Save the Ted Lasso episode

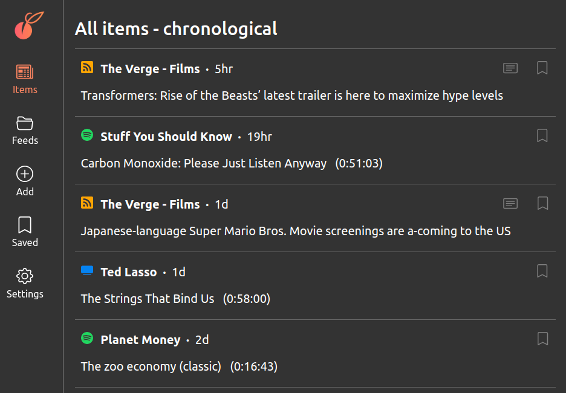click(x=542, y=271)
